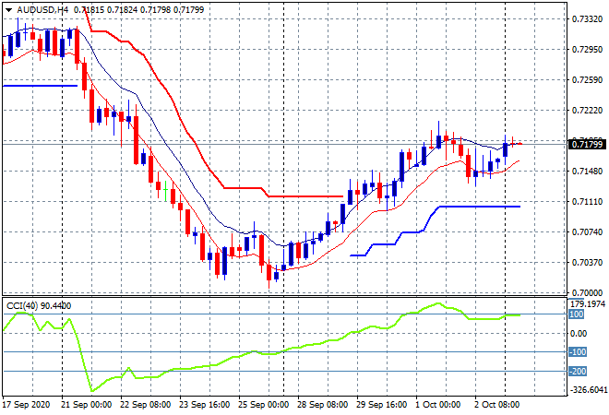
Task: Click the 29 Sep 16:00 time label
Action: pyautogui.click(x=381, y=405)
